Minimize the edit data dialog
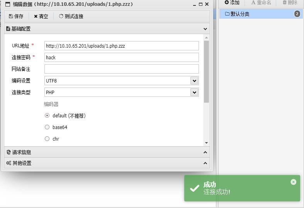The height and width of the screenshot is (208, 304). [194, 4]
